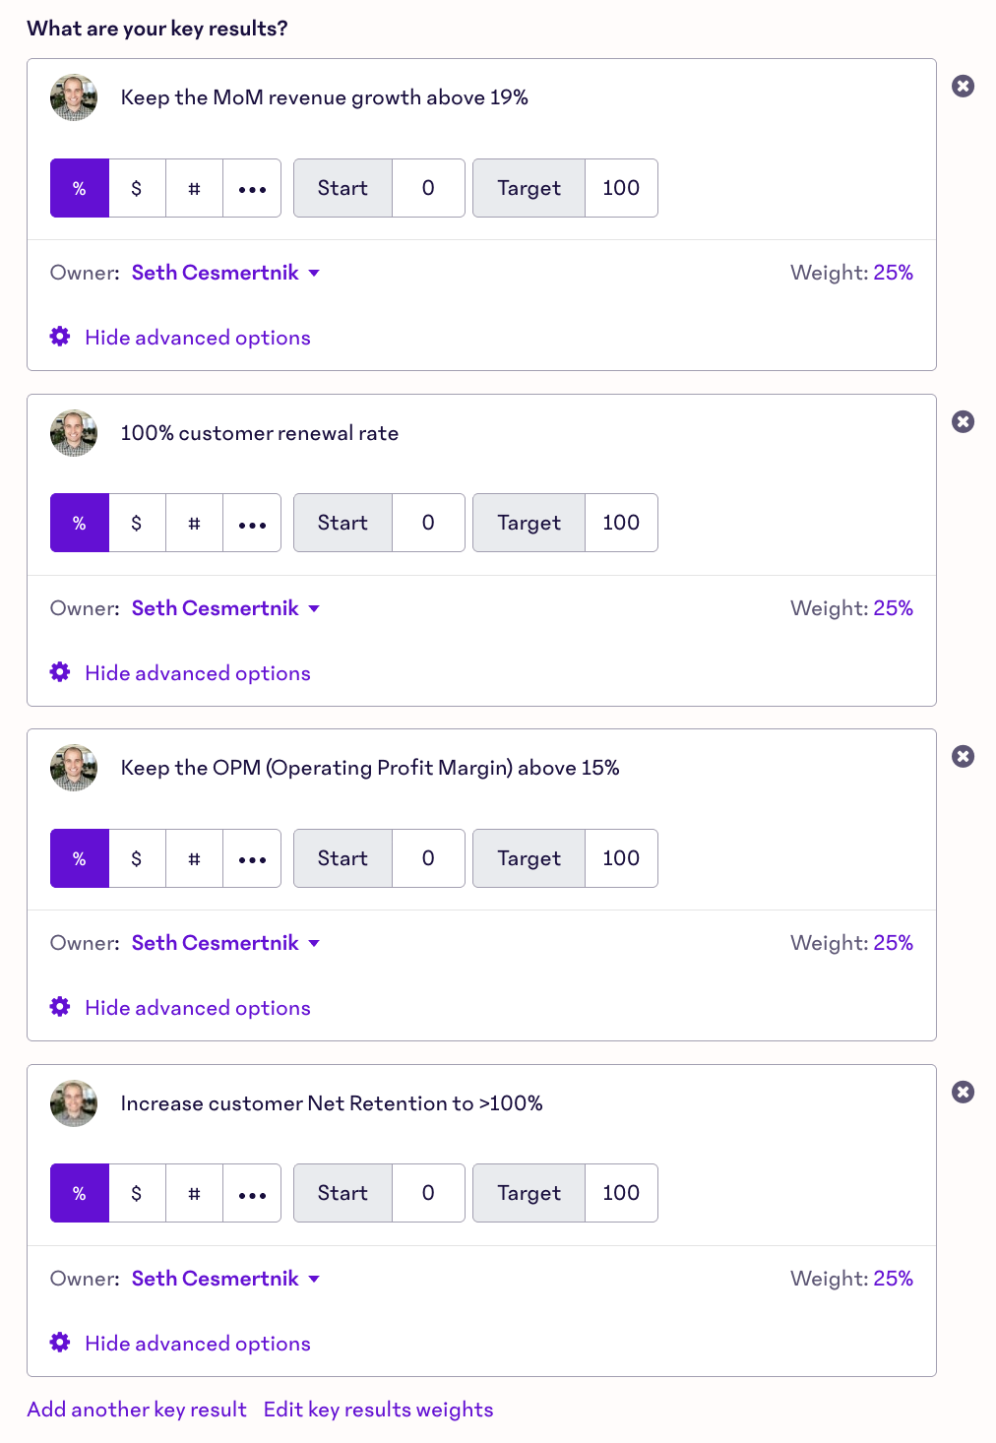Viewport: 996px width, 1443px height.
Task: Remove the OPM key result with X icon
Action: click(x=963, y=757)
